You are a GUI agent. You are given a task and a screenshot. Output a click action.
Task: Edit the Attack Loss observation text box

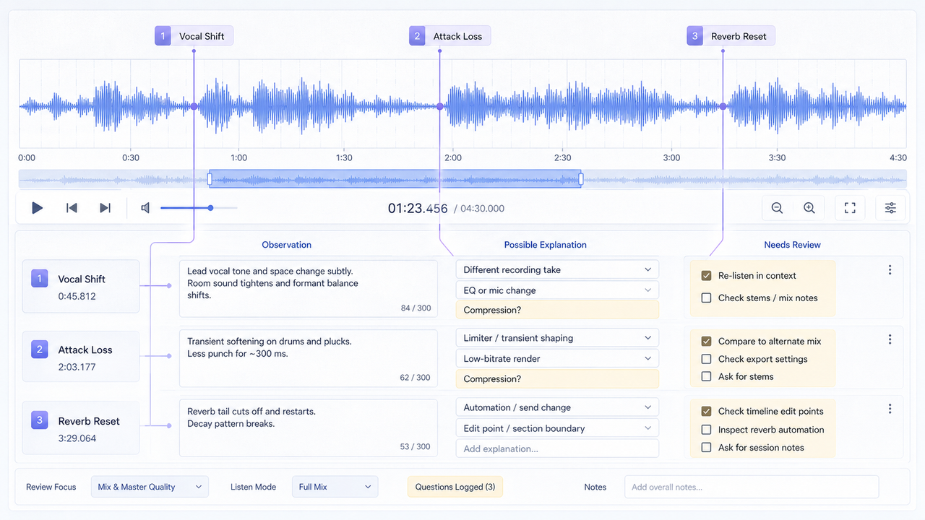coord(309,358)
